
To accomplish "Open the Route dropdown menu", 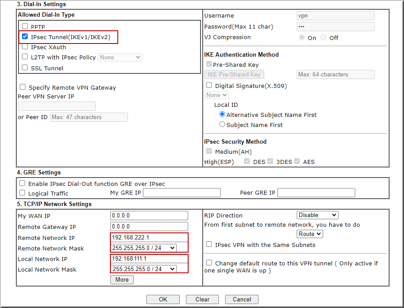I will click(x=310, y=234).
